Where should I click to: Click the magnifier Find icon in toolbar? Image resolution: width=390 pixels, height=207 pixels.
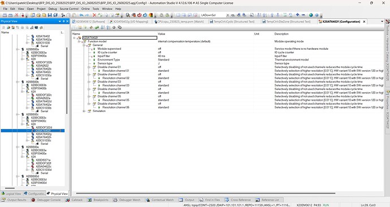(128, 15)
